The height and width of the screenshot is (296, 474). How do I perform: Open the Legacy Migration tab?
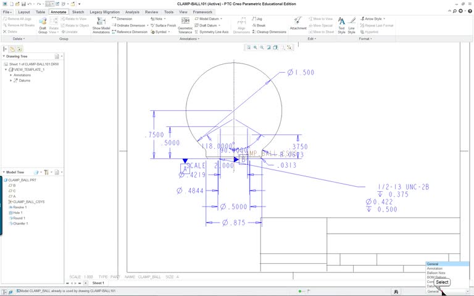(x=104, y=12)
